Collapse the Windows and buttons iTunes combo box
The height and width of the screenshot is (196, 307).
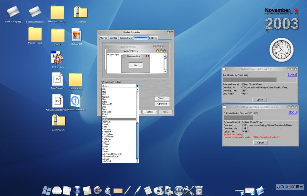[120, 86]
